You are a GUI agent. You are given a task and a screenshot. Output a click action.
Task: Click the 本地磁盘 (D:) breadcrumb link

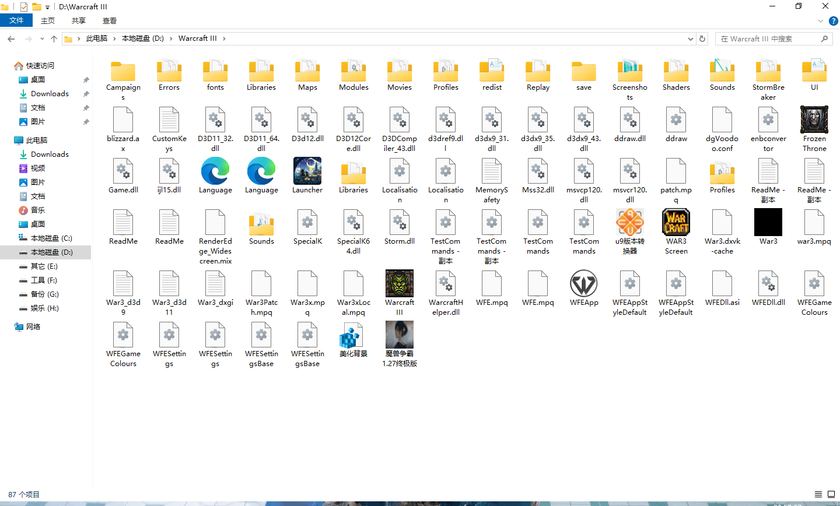[142, 38]
